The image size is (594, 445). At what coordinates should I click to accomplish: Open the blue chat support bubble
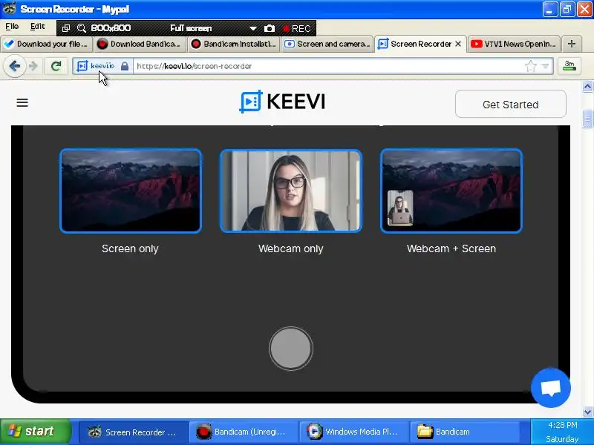550,388
